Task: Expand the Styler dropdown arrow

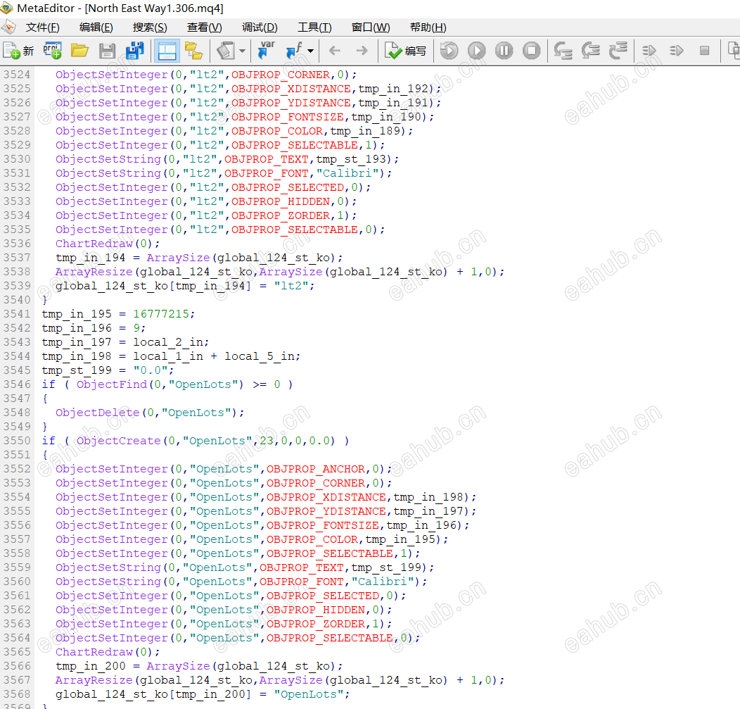Action: pyautogui.click(x=242, y=51)
